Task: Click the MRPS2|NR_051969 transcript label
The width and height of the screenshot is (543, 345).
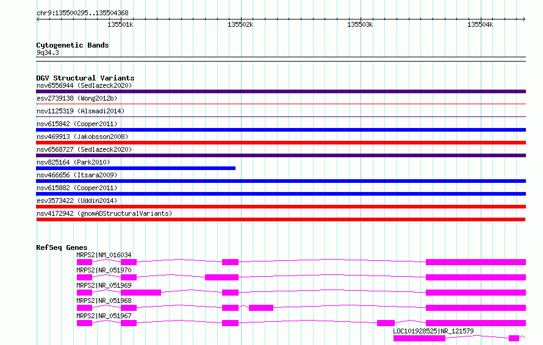Action: tap(104, 285)
